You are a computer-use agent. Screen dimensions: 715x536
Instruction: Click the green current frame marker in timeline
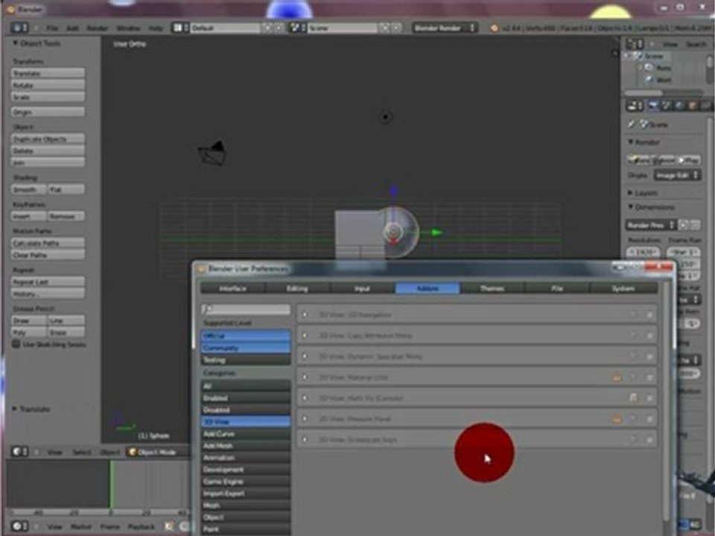[x=110, y=484]
